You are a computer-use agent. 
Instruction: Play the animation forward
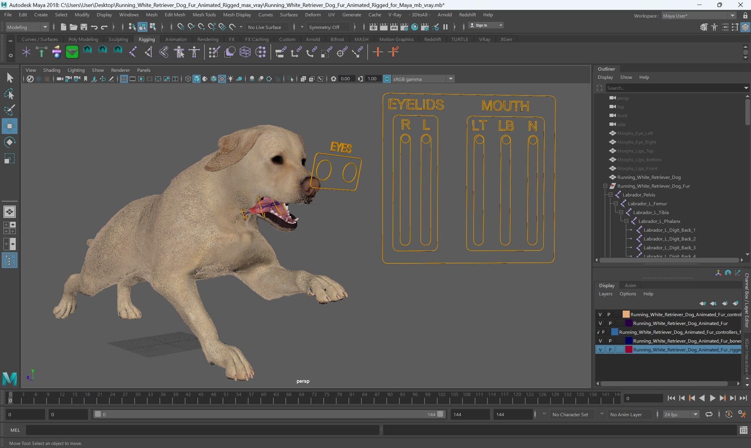pyautogui.click(x=712, y=398)
